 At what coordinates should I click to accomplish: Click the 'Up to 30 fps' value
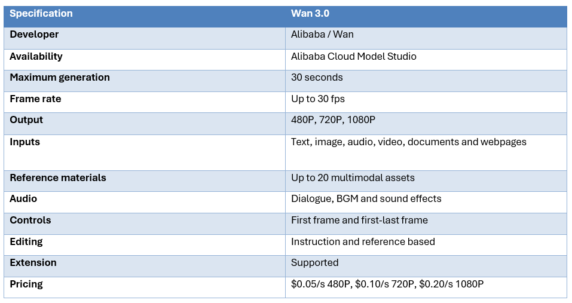coord(318,99)
